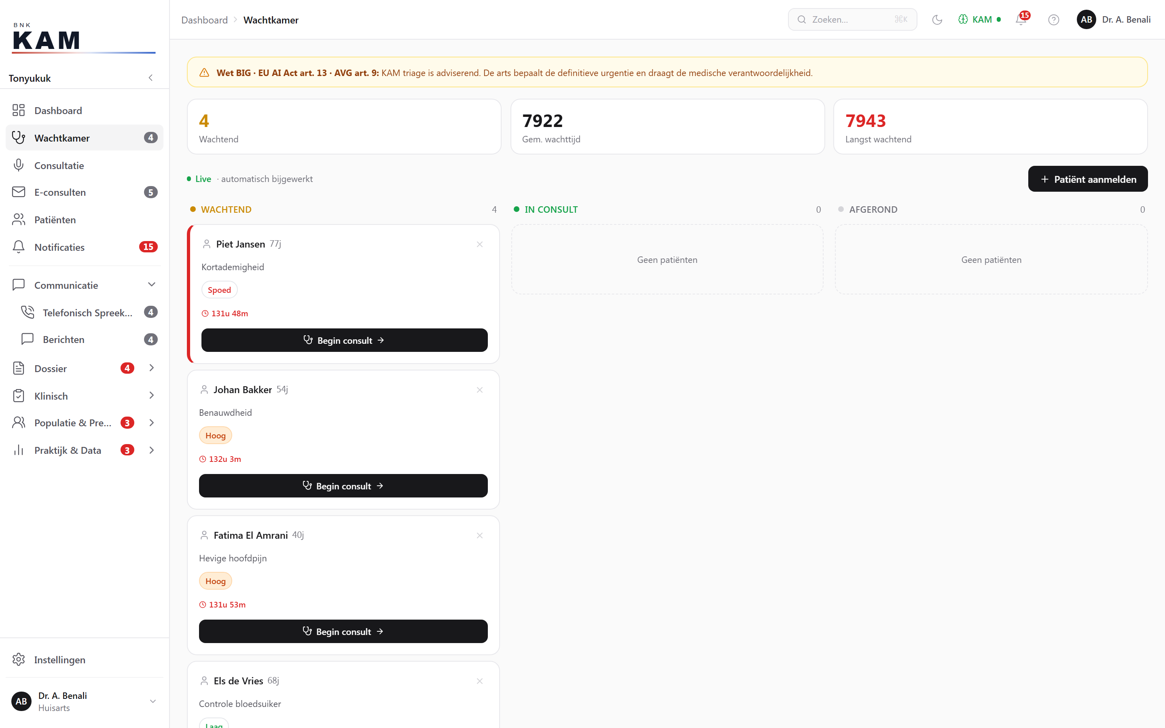Open Berichten sub-item
Screen dimensions: 1165x728
click(x=89, y=339)
